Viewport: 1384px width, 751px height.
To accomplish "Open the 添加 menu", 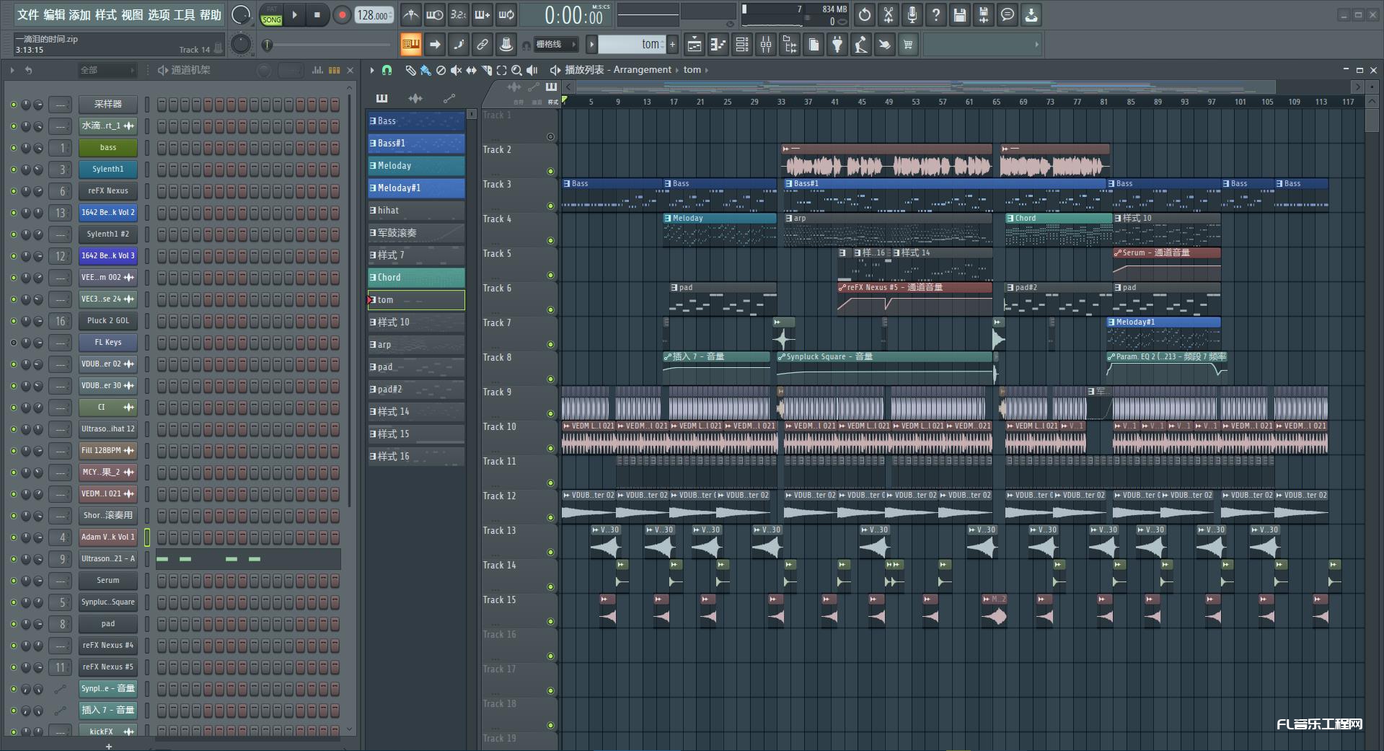I will click(x=80, y=14).
